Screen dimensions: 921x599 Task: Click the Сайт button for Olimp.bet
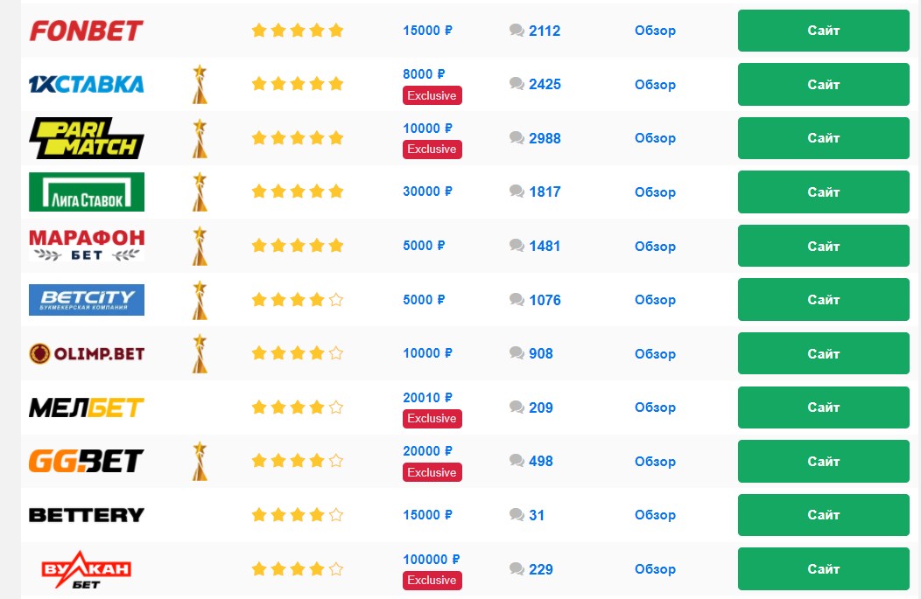pos(824,354)
